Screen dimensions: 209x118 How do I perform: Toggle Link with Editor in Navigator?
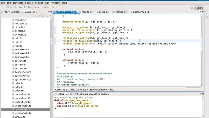click(43, 16)
